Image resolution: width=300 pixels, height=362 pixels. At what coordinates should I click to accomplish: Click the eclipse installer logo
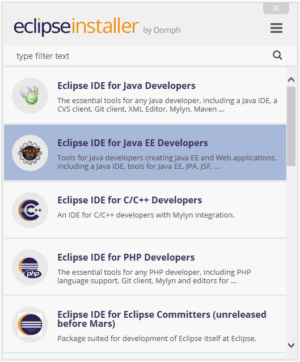click(x=76, y=27)
